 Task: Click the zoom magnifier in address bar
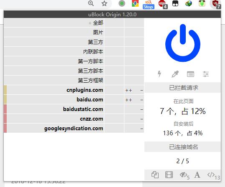click(x=91, y=3)
